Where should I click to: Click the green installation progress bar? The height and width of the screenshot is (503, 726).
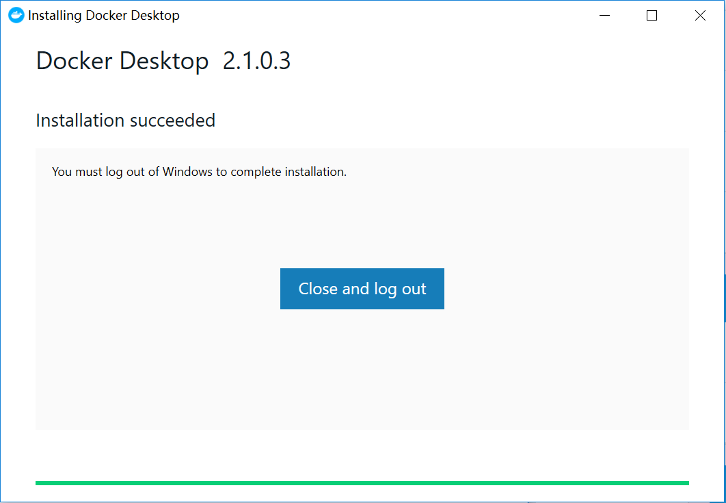[x=362, y=483]
